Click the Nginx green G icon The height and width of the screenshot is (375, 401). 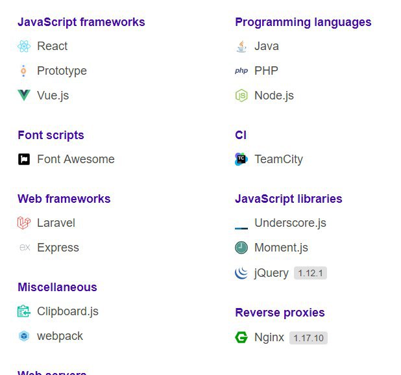[241, 337]
